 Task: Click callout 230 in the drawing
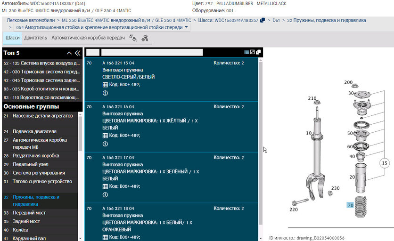pyautogui.click(x=336, y=188)
